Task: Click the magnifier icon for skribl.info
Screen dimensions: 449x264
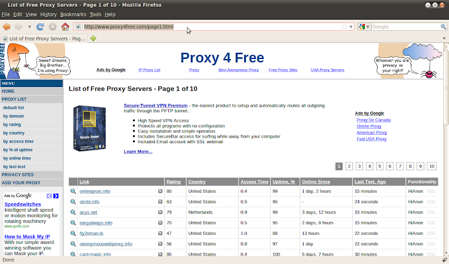Action: (73, 202)
